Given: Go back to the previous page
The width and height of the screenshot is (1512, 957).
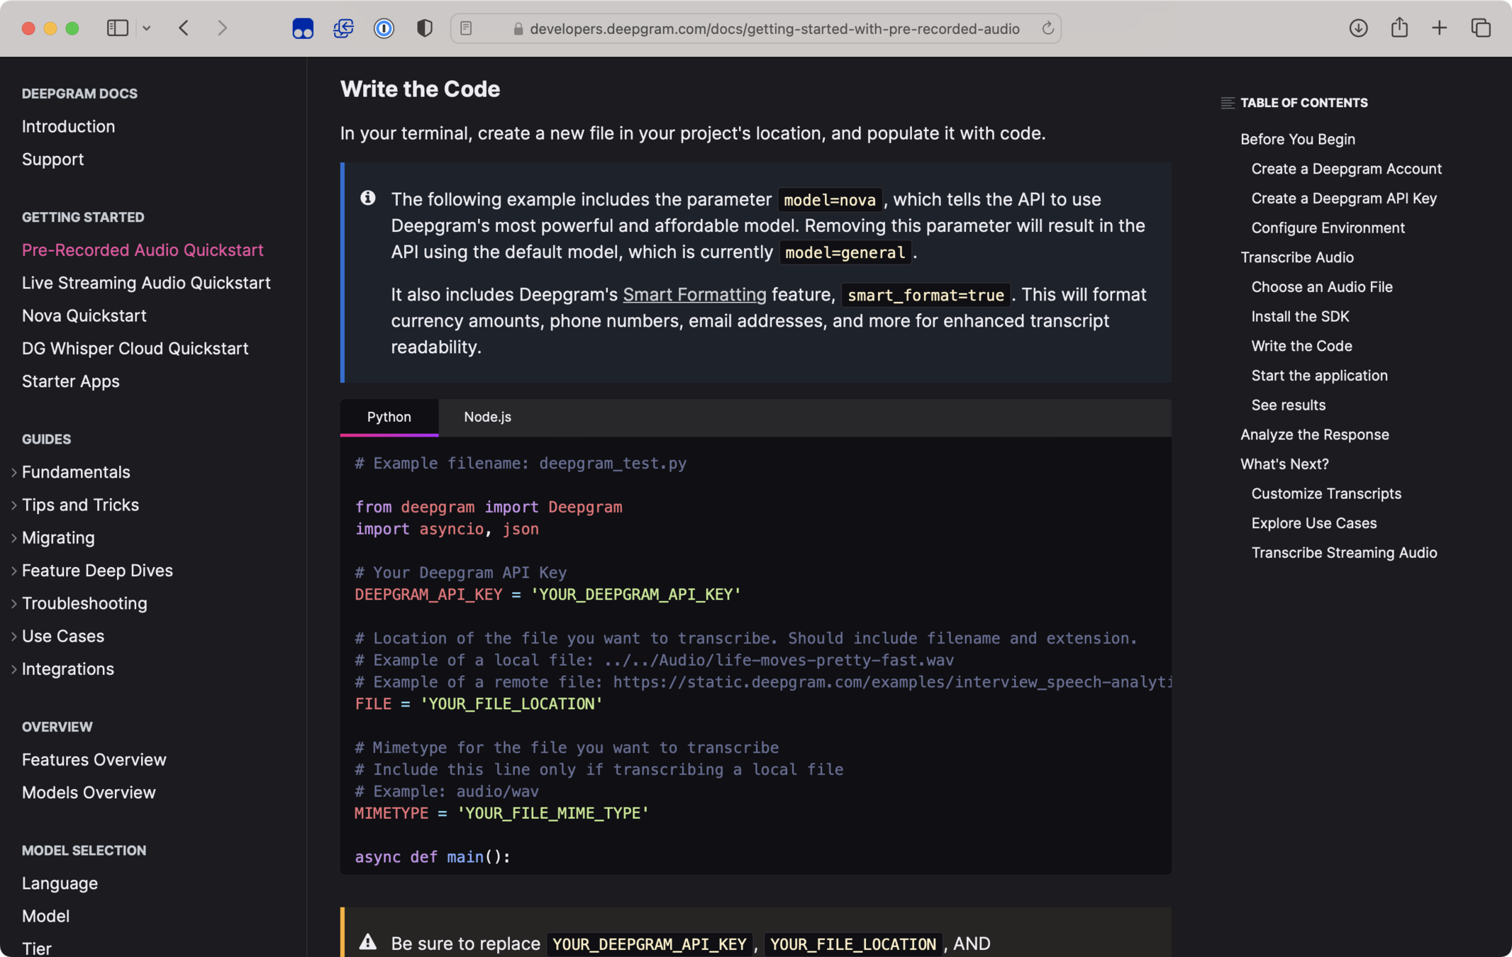Looking at the screenshot, I should click(184, 28).
